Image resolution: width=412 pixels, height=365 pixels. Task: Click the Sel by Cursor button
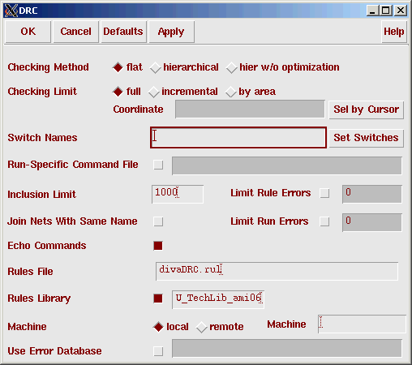tap(367, 109)
